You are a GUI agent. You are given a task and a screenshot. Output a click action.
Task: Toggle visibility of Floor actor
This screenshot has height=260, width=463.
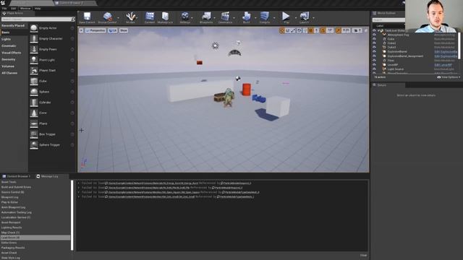[374, 61]
